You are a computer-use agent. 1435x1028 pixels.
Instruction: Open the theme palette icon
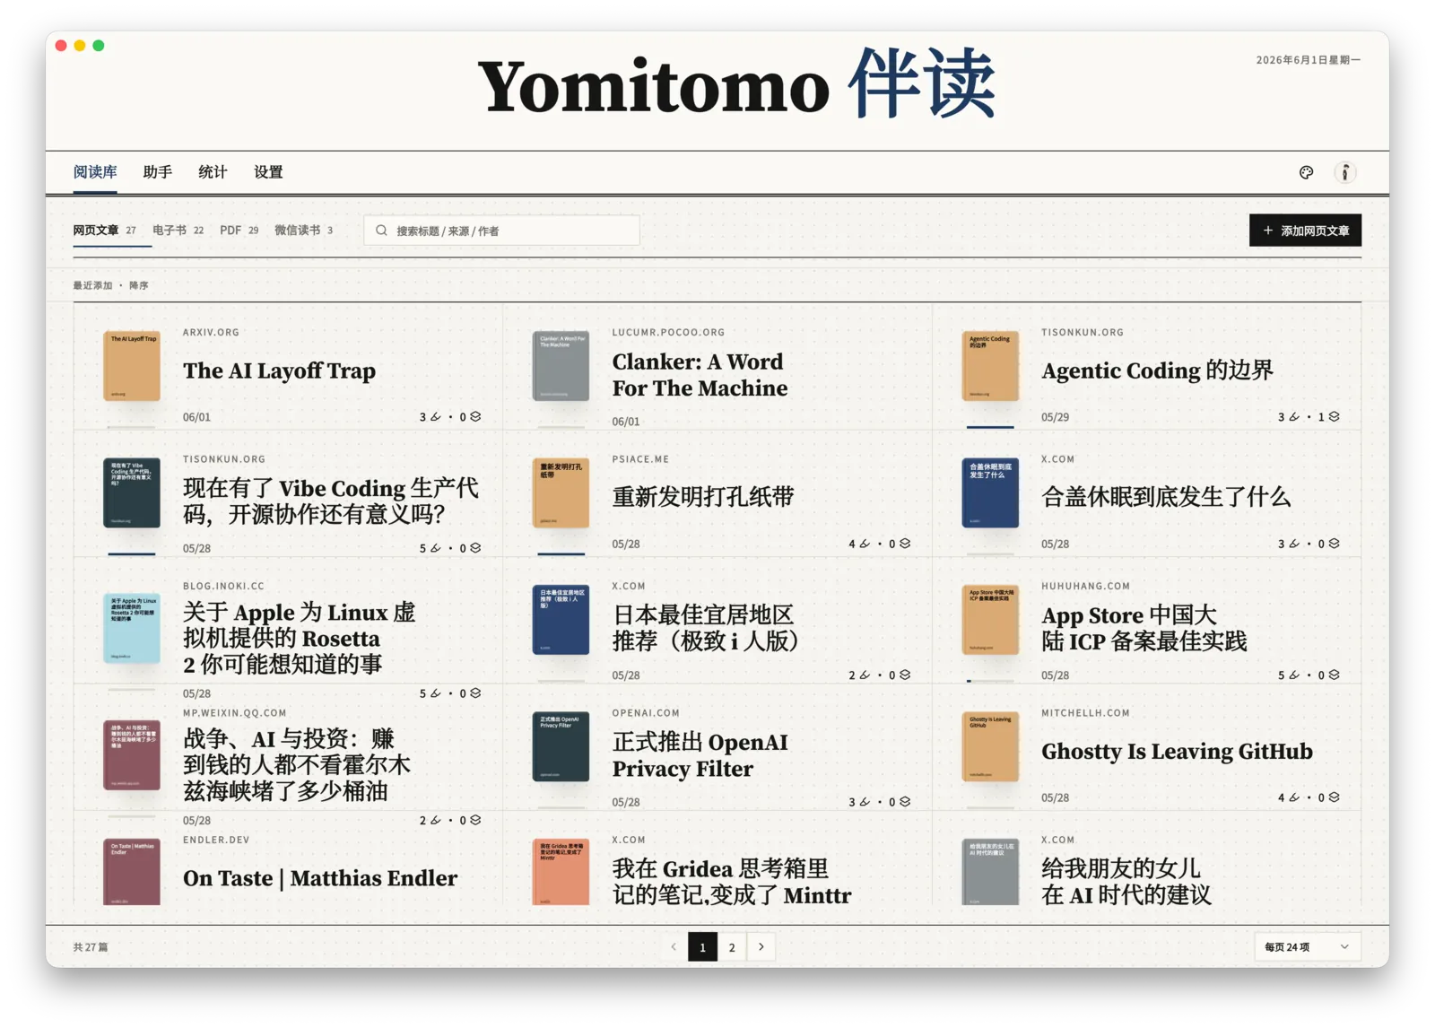point(1306,172)
